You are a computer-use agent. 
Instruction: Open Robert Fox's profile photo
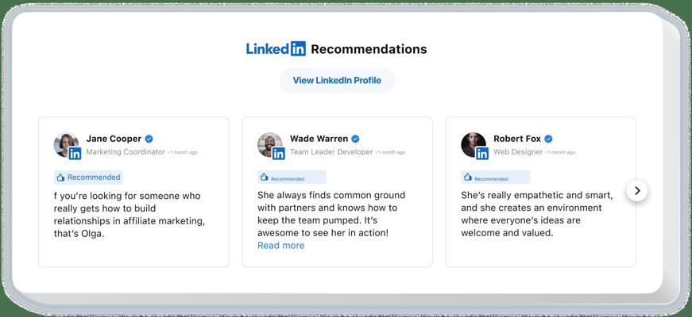pyautogui.click(x=474, y=144)
